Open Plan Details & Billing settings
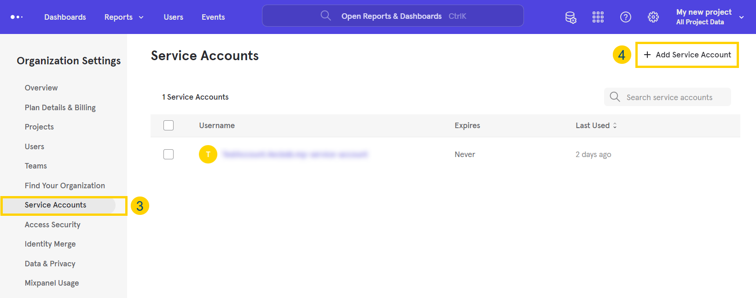The image size is (756, 298). 60,107
